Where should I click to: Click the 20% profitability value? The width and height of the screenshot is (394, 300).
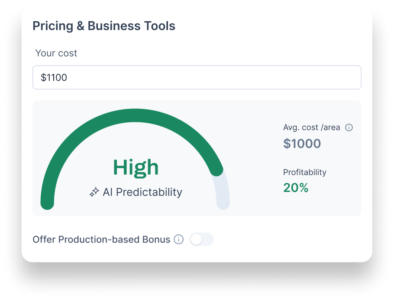[296, 188]
